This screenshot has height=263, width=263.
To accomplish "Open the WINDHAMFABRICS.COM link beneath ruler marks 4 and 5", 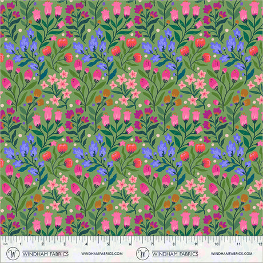I will [102, 254].
